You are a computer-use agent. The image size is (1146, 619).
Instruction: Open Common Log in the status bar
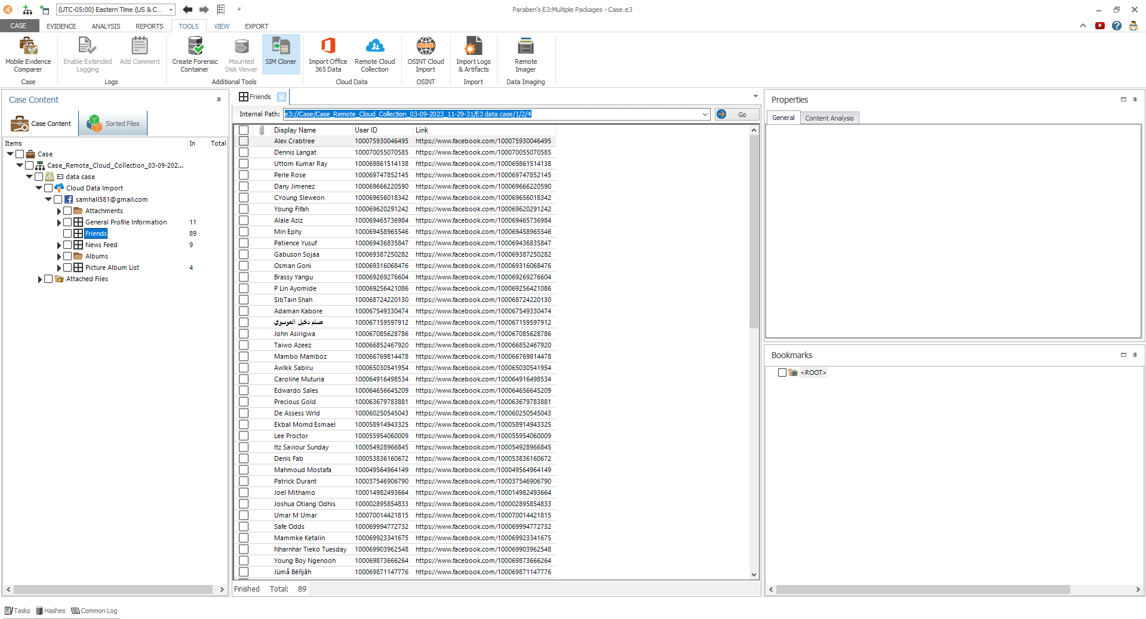coord(94,611)
